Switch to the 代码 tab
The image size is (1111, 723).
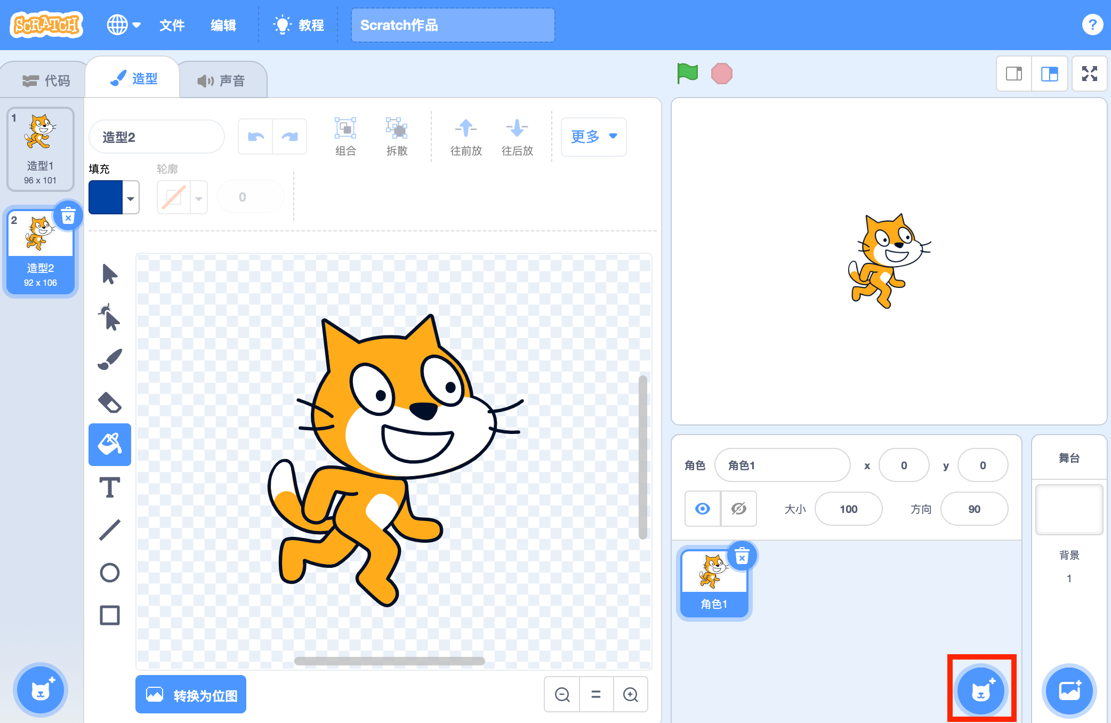pyautogui.click(x=46, y=81)
